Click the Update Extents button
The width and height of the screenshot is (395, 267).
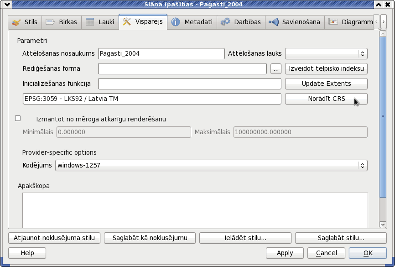coord(326,84)
